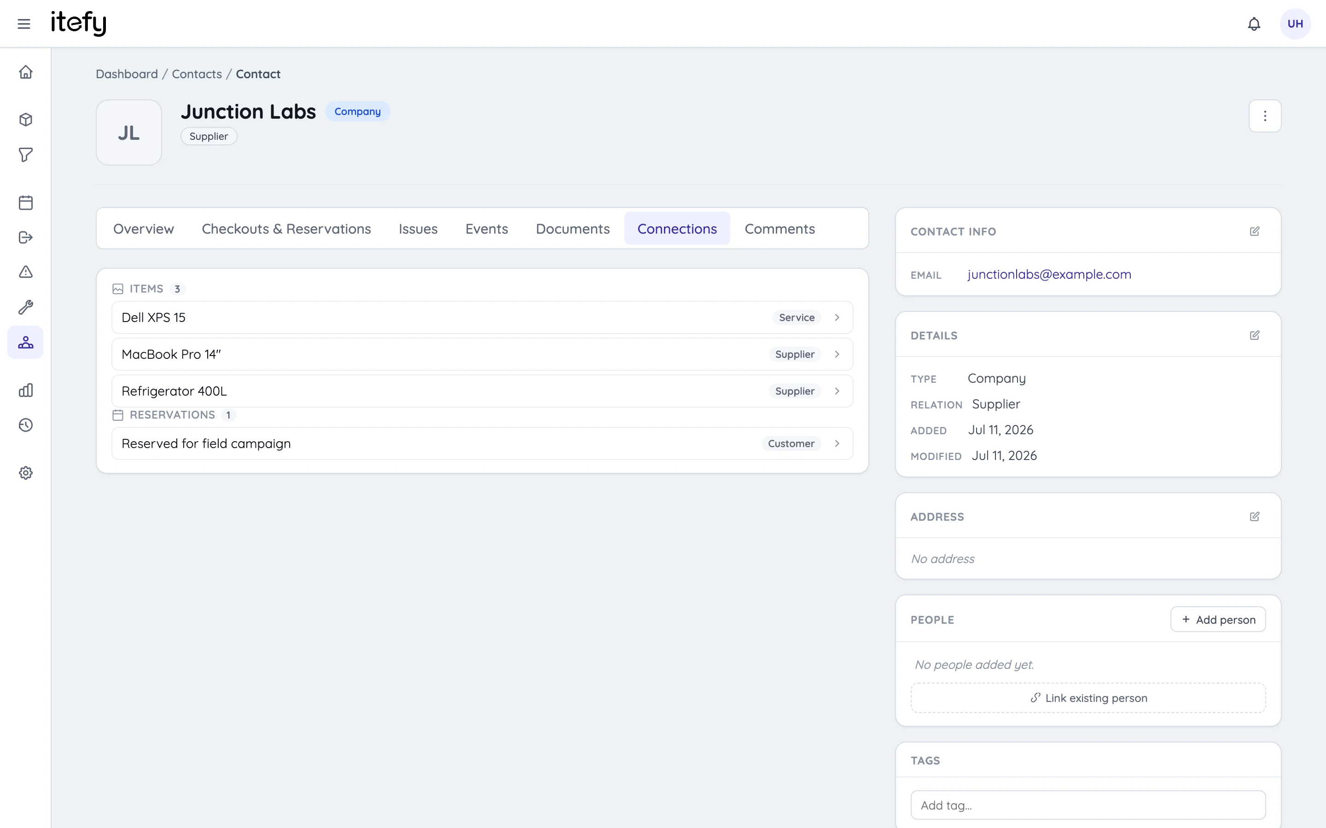The image size is (1326, 828).
Task: Open the issues warning triangle icon
Action: tap(26, 272)
